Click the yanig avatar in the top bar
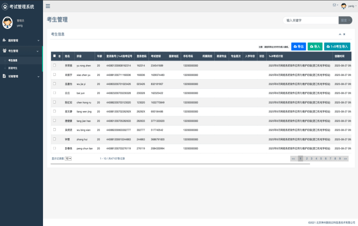The image size is (358, 226). (344, 6)
